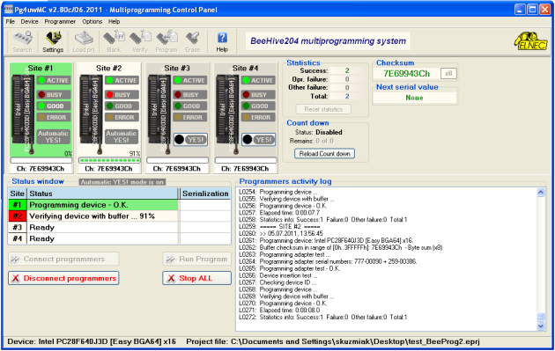Select status row #2 Verifying device with buffer

click(119, 216)
